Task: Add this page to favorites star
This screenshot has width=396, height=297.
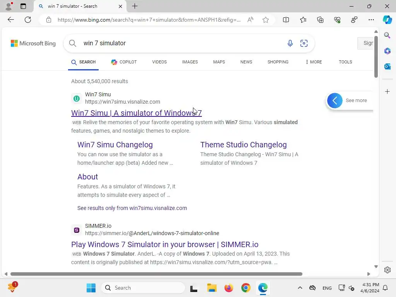Action: click(x=265, y=20)
